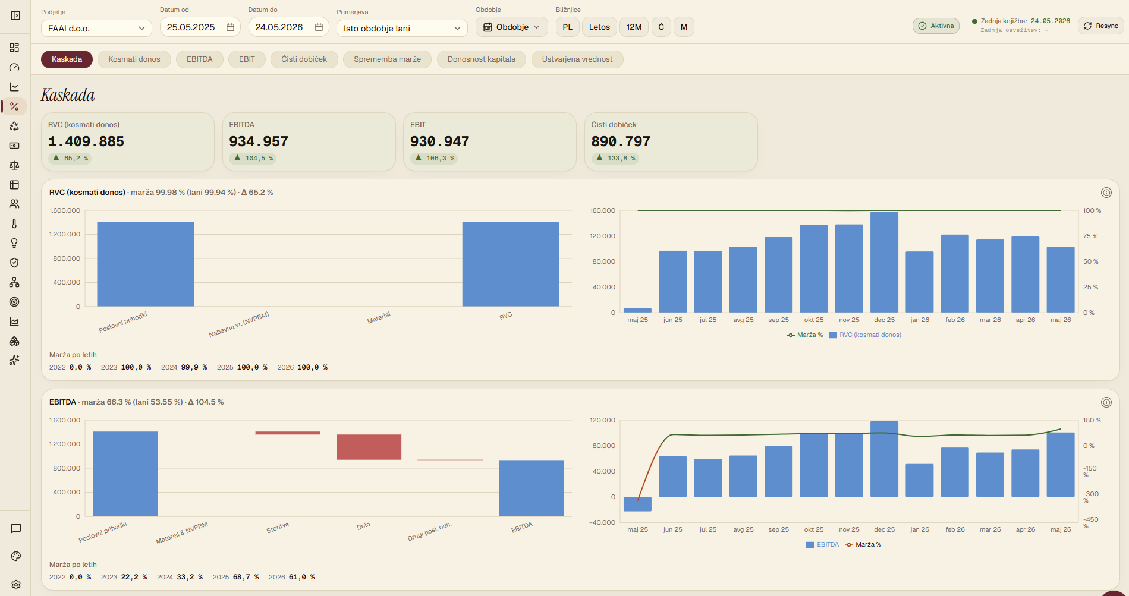
Task: Toggle RVC (kosmati donos) legend series
Action: (865, 335)
